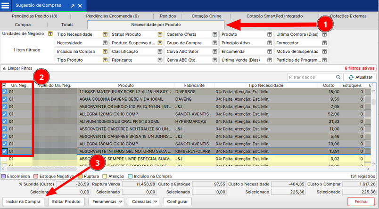Click the Caderno Oferta filter icon

214,34
